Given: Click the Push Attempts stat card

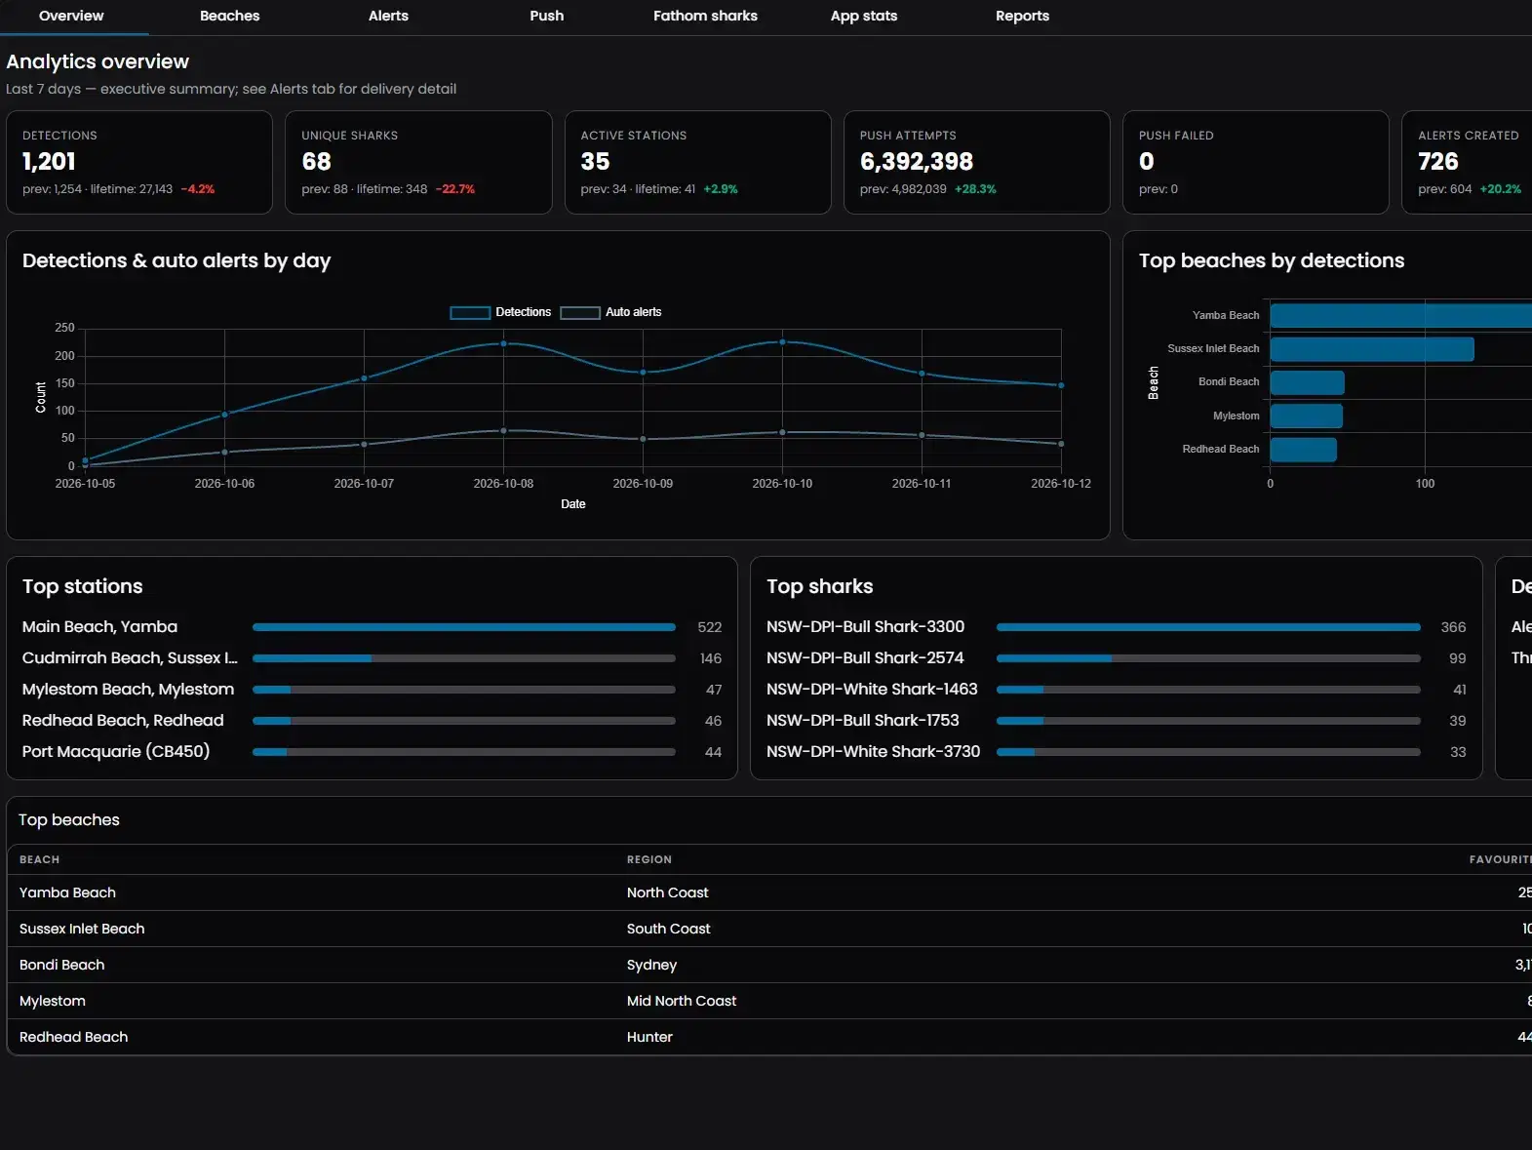Looking at the screenshot, I should [976, 162].
